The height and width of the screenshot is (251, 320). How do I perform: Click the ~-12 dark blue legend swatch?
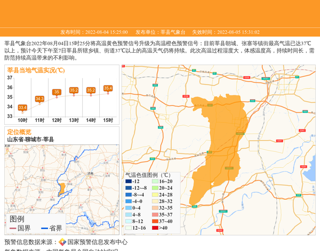click(x=129, y=182)
